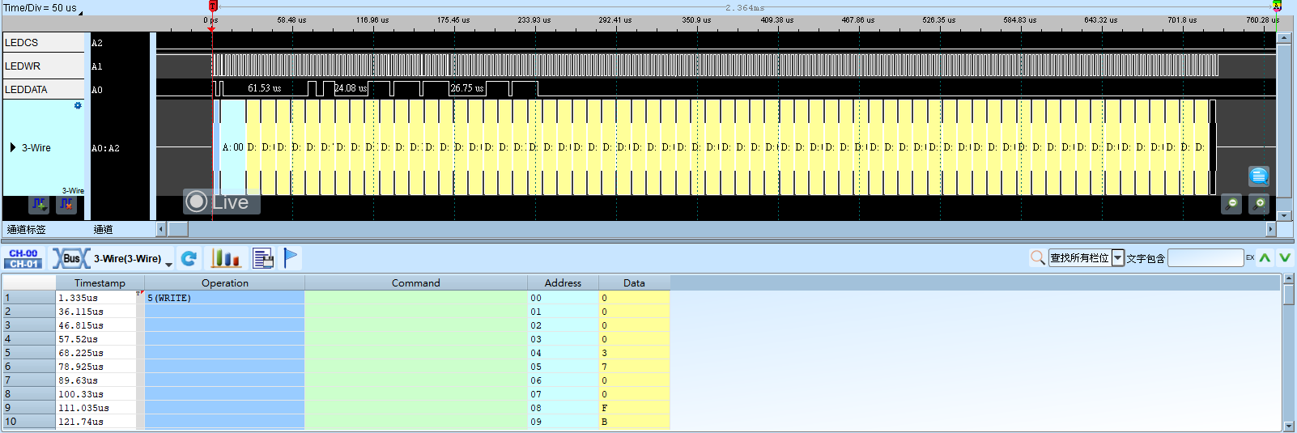
Task: Jump to next search match, green down arrow
Action: [x=1285, y=258]
